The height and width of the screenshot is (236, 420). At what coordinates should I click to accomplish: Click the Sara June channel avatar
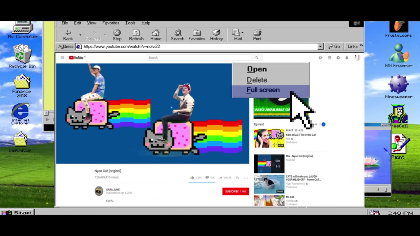point(99,191)
